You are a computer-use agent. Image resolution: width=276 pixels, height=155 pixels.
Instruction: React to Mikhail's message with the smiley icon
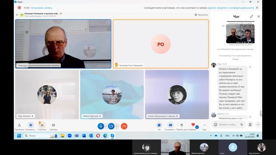(250, 117)
